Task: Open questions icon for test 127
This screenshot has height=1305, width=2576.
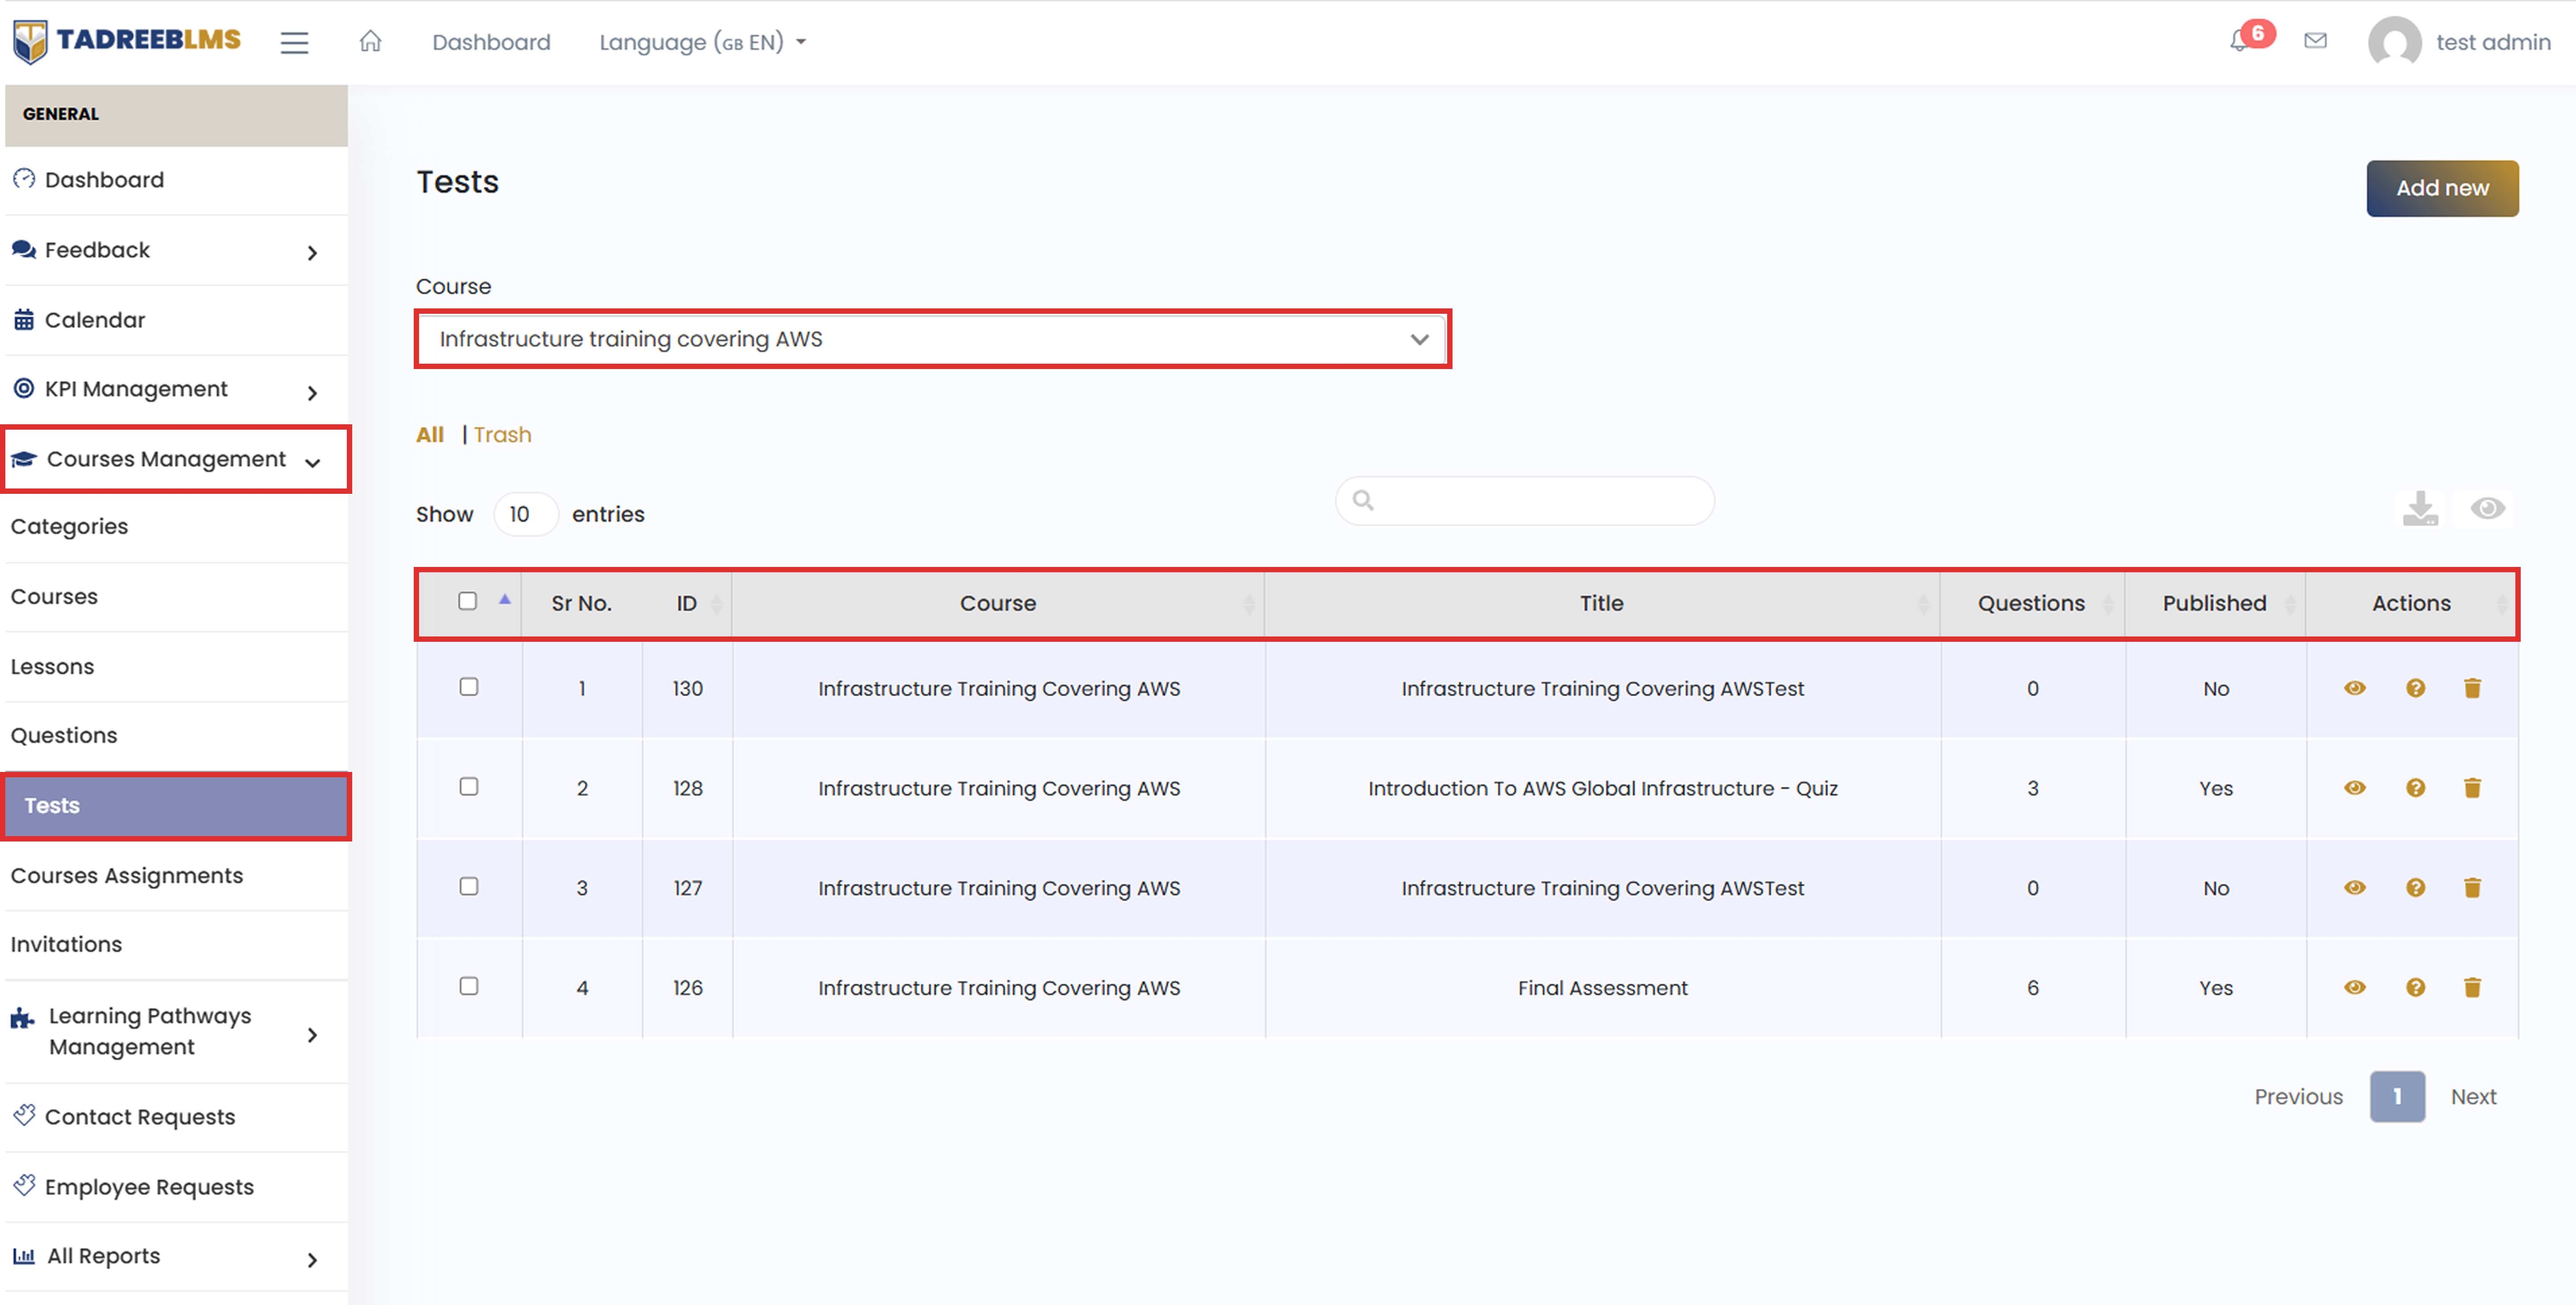Action: click(2415, 888)
